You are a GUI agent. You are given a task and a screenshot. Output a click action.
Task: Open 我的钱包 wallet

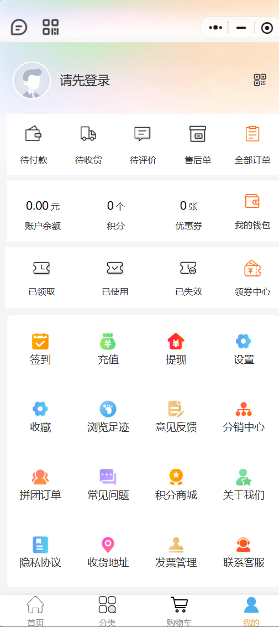point(252,212)
